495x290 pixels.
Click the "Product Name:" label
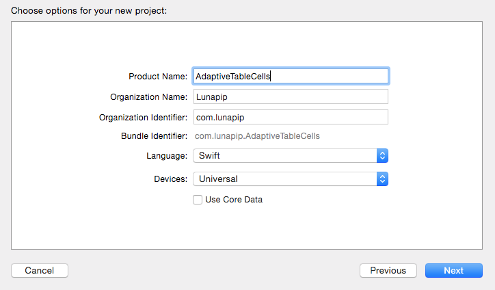(158, 77)
